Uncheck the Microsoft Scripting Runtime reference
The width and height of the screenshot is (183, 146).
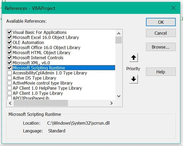coord(10,68)
